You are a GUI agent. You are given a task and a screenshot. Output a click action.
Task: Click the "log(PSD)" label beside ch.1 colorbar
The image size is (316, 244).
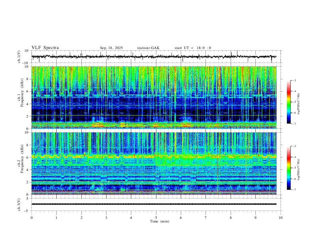[298, 104]
